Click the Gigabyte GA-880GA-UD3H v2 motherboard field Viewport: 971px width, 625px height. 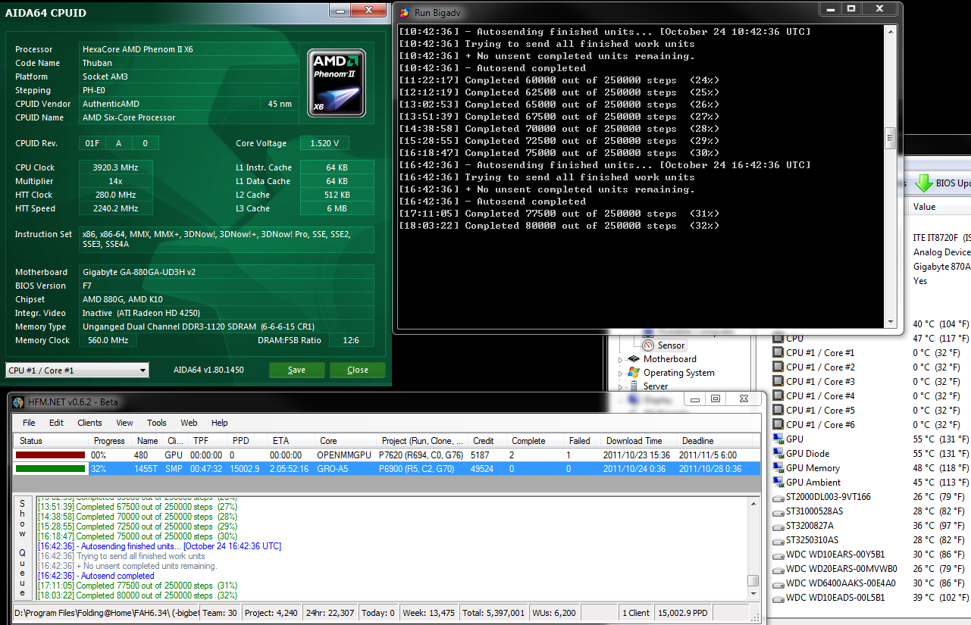point(227,272)
